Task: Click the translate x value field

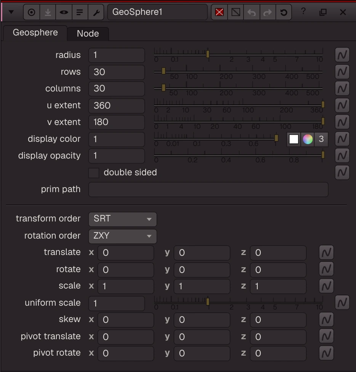Action: tap(126, 253)
